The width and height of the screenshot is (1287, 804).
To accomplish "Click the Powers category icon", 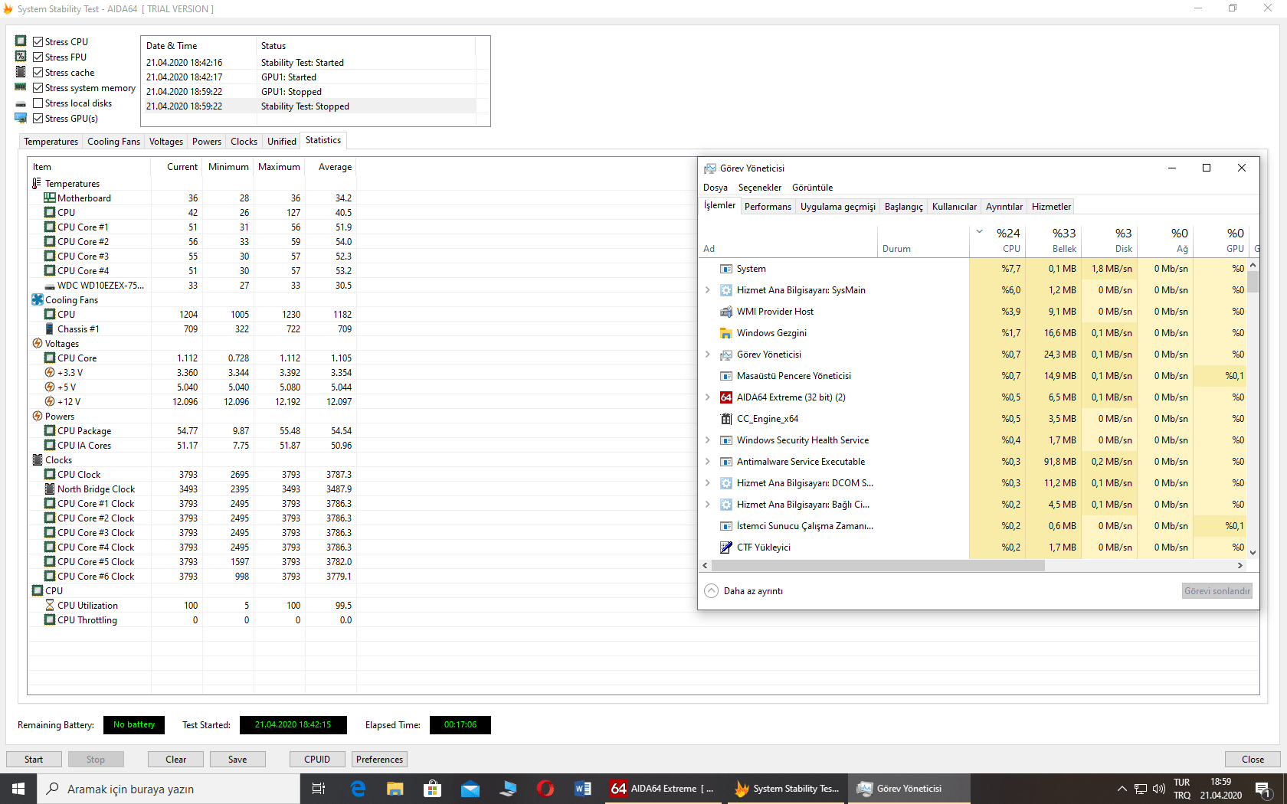I will tap(38, 417).
